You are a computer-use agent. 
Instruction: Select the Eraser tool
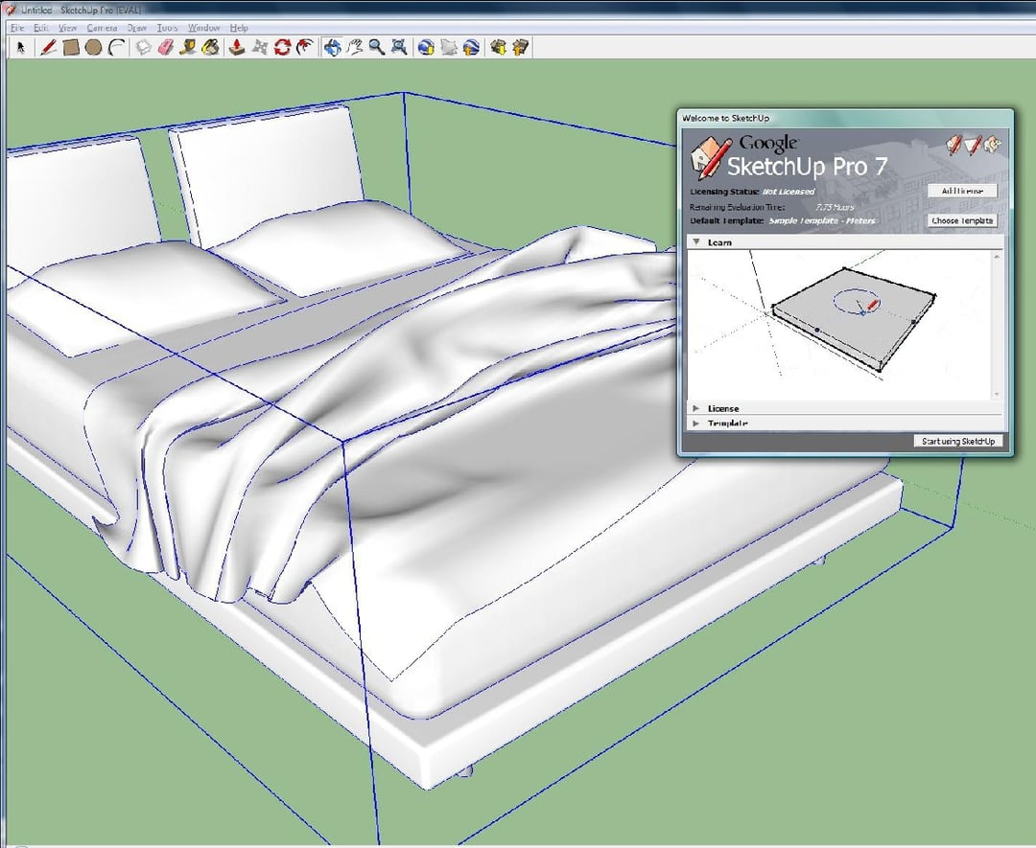coord(165,46)
